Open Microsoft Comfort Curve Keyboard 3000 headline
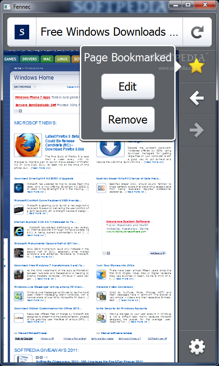 pos(48,200)
